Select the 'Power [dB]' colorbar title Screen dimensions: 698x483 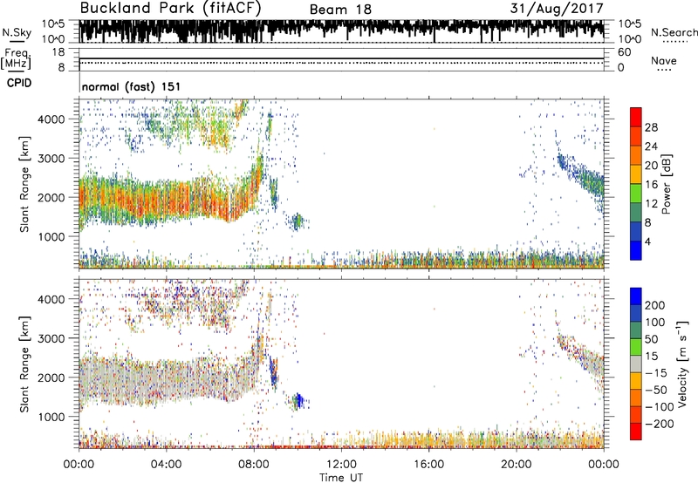[x=666, y=184]
